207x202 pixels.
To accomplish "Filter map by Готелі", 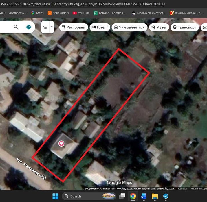I will 100,27.
